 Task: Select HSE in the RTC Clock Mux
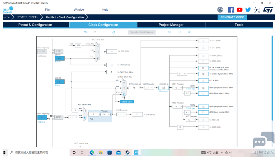click(x=97, y=46)
